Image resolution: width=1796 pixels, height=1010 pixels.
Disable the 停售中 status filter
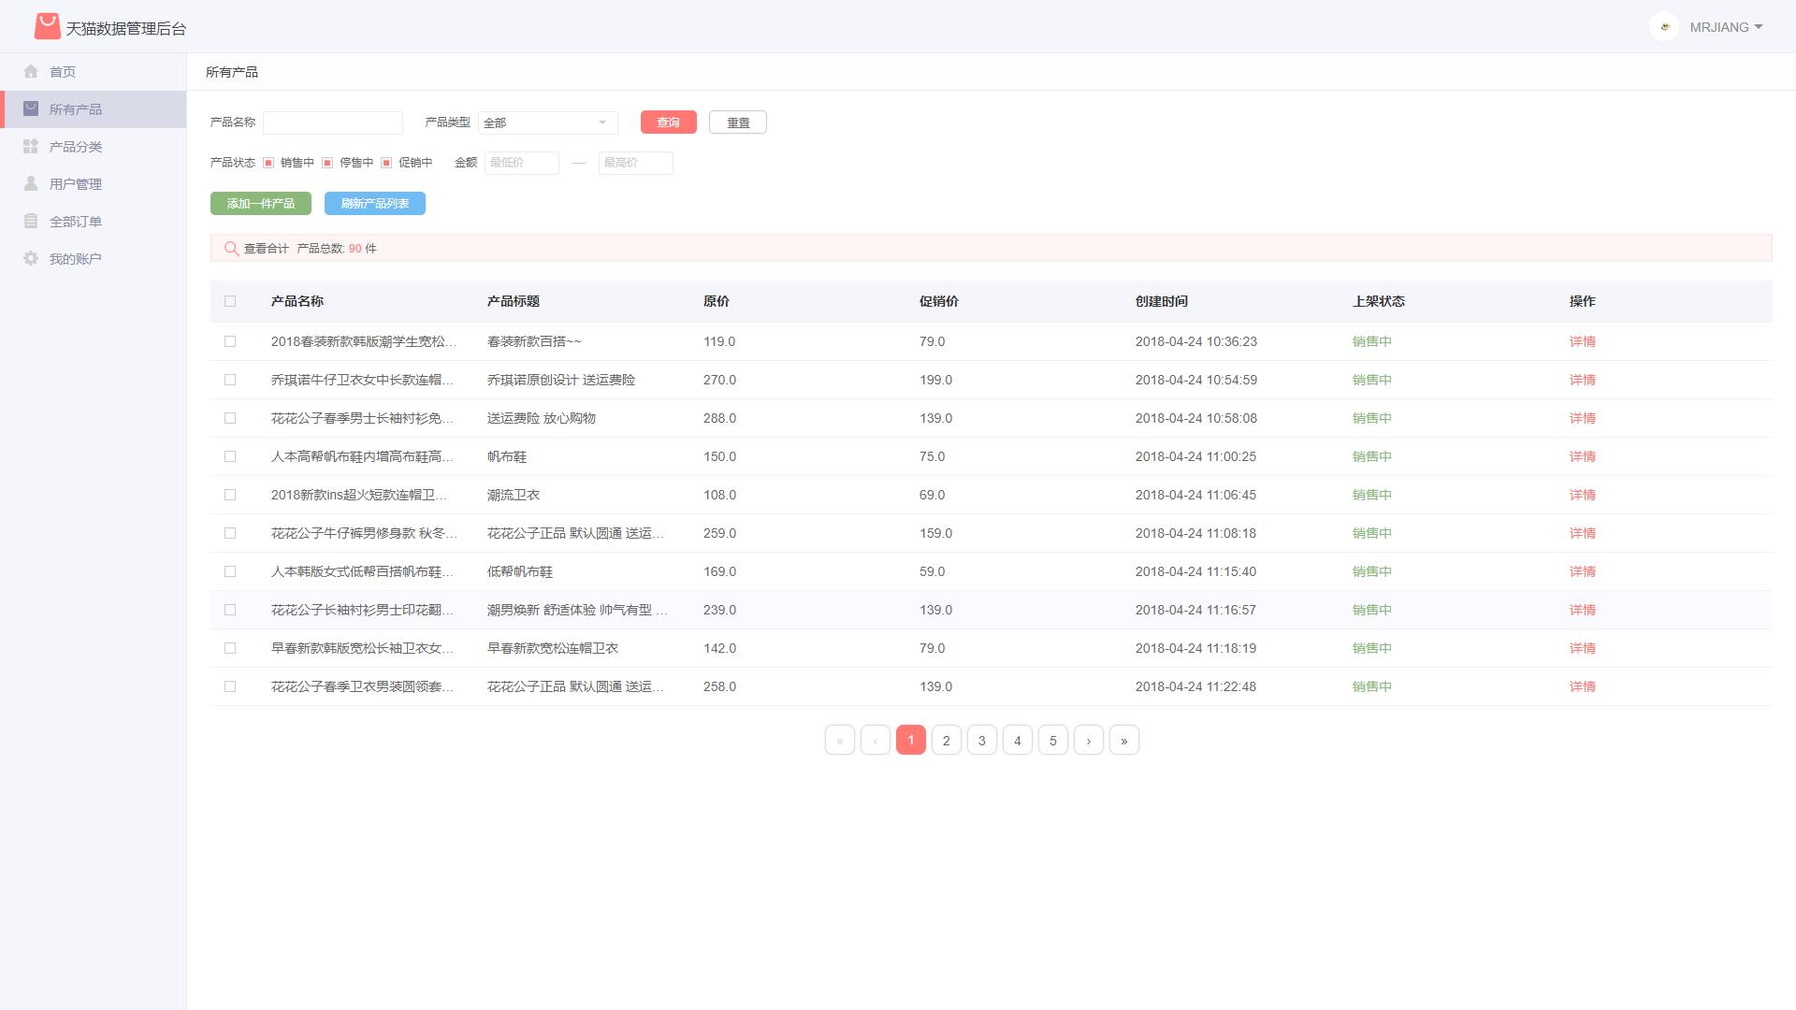(x=327, y=163)
